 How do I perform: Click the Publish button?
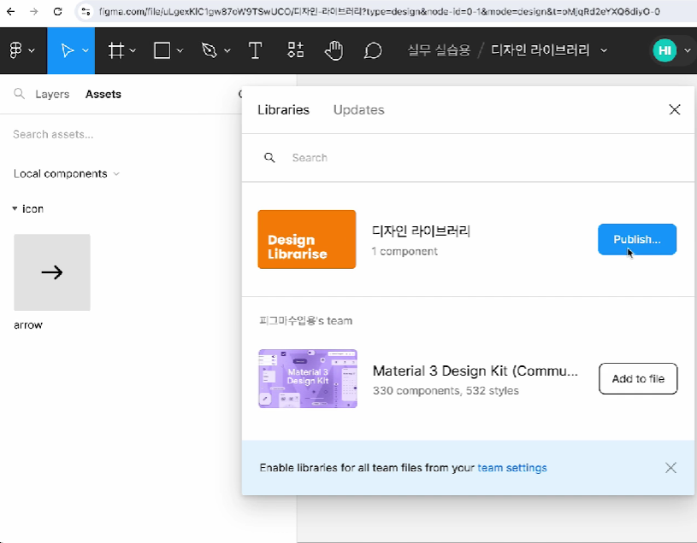pyautogui.click(x=637, y=240)
